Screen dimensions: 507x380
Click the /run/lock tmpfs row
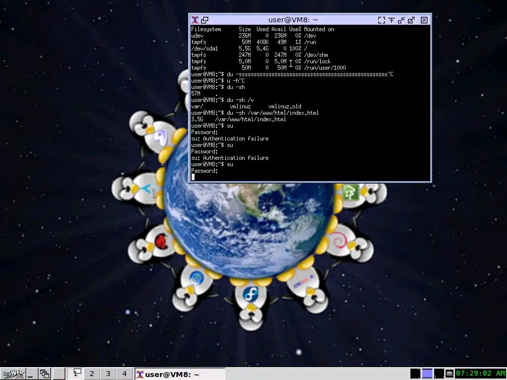pos(261,61)
